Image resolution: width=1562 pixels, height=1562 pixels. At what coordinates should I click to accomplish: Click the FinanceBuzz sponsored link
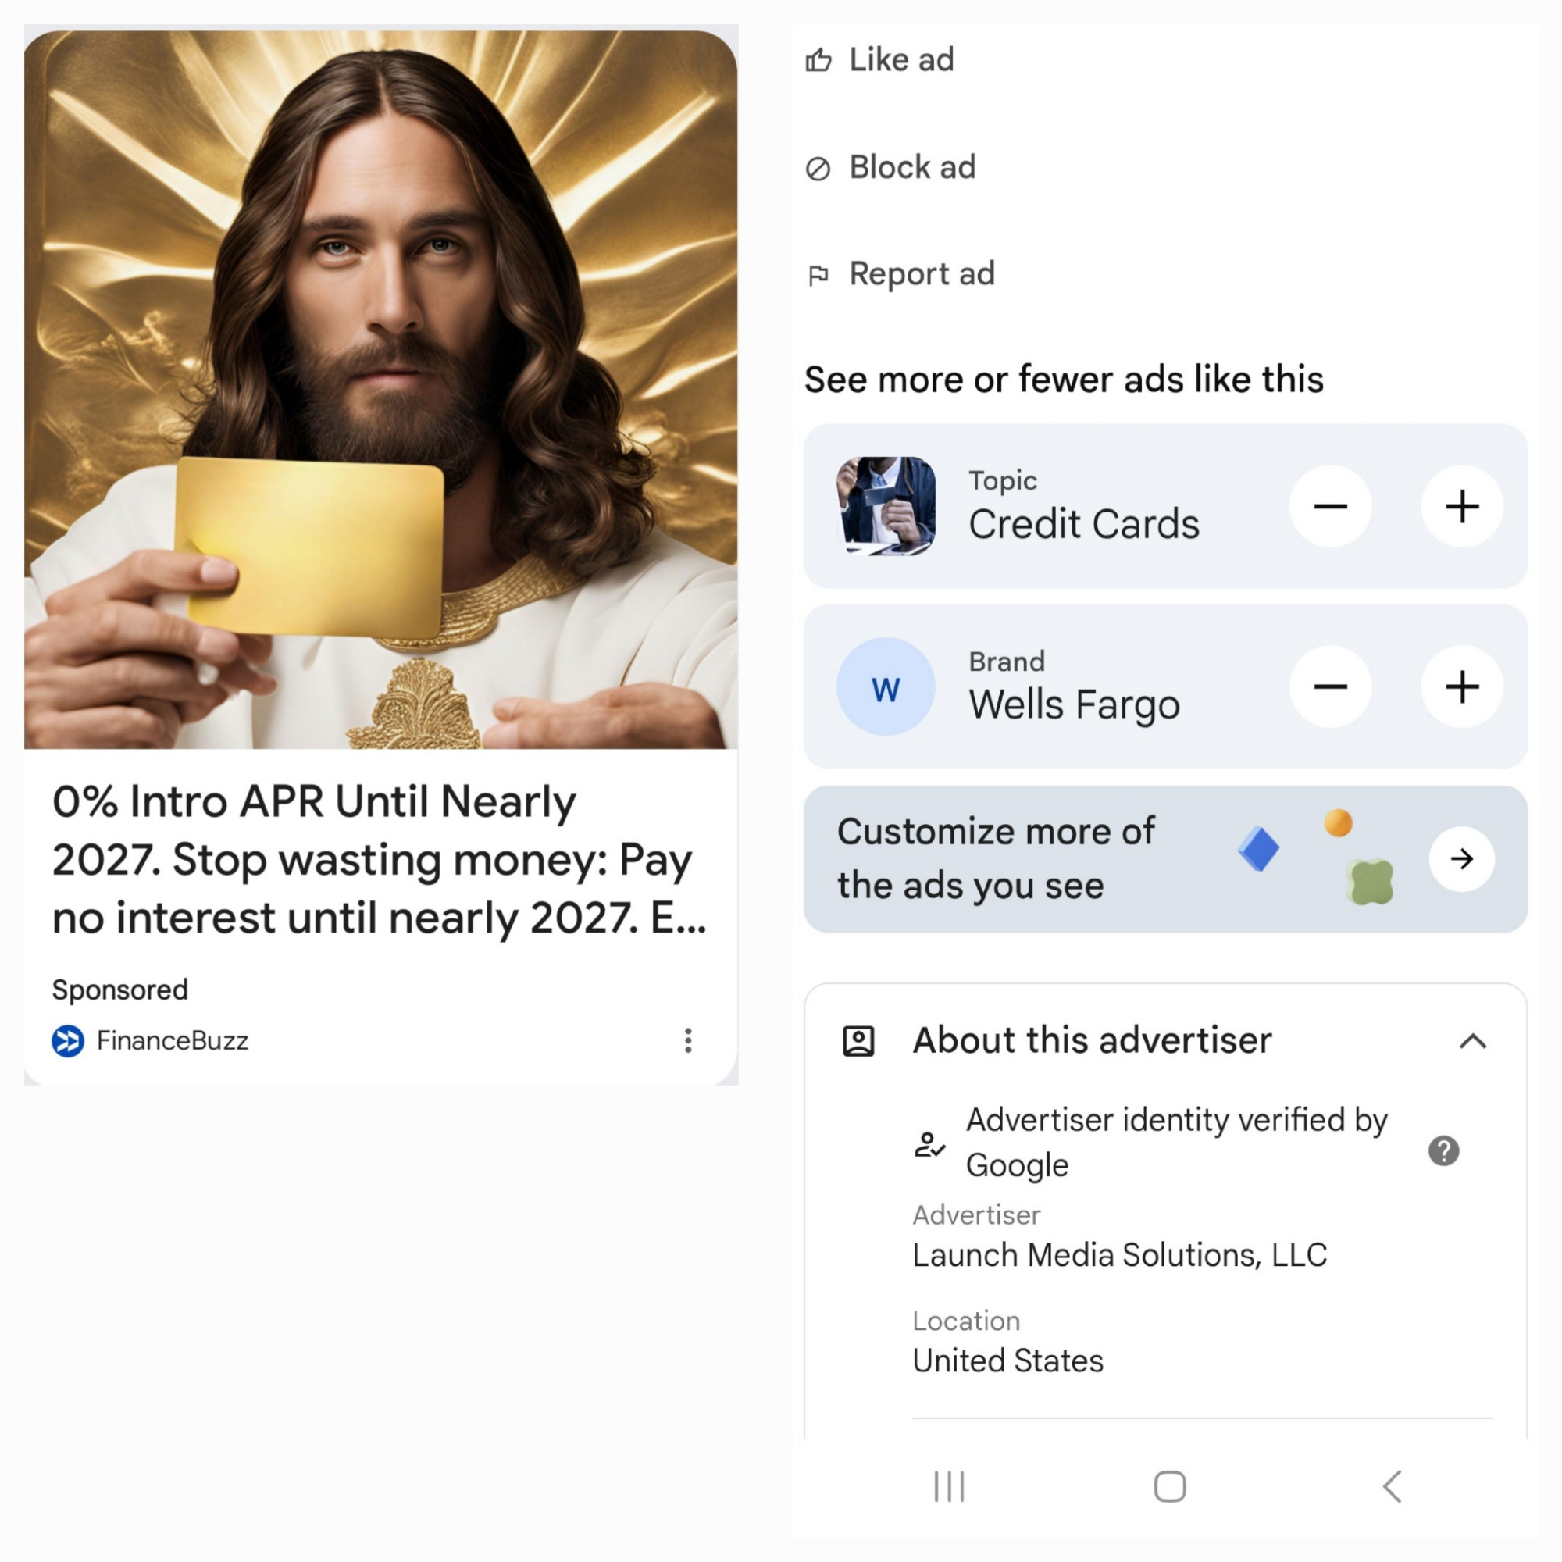click(170, 1040)
